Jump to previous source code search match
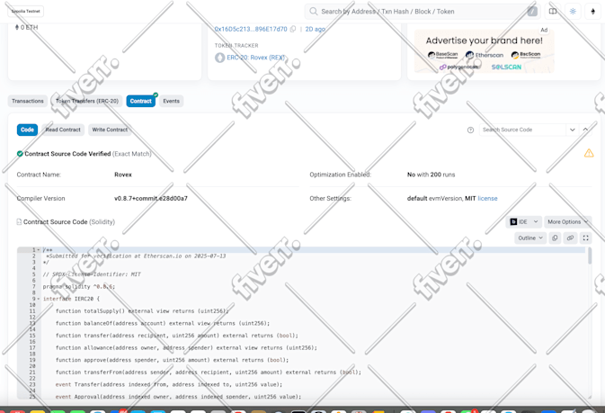The height and width of the screenshot is (413, 605). (585, 130)
